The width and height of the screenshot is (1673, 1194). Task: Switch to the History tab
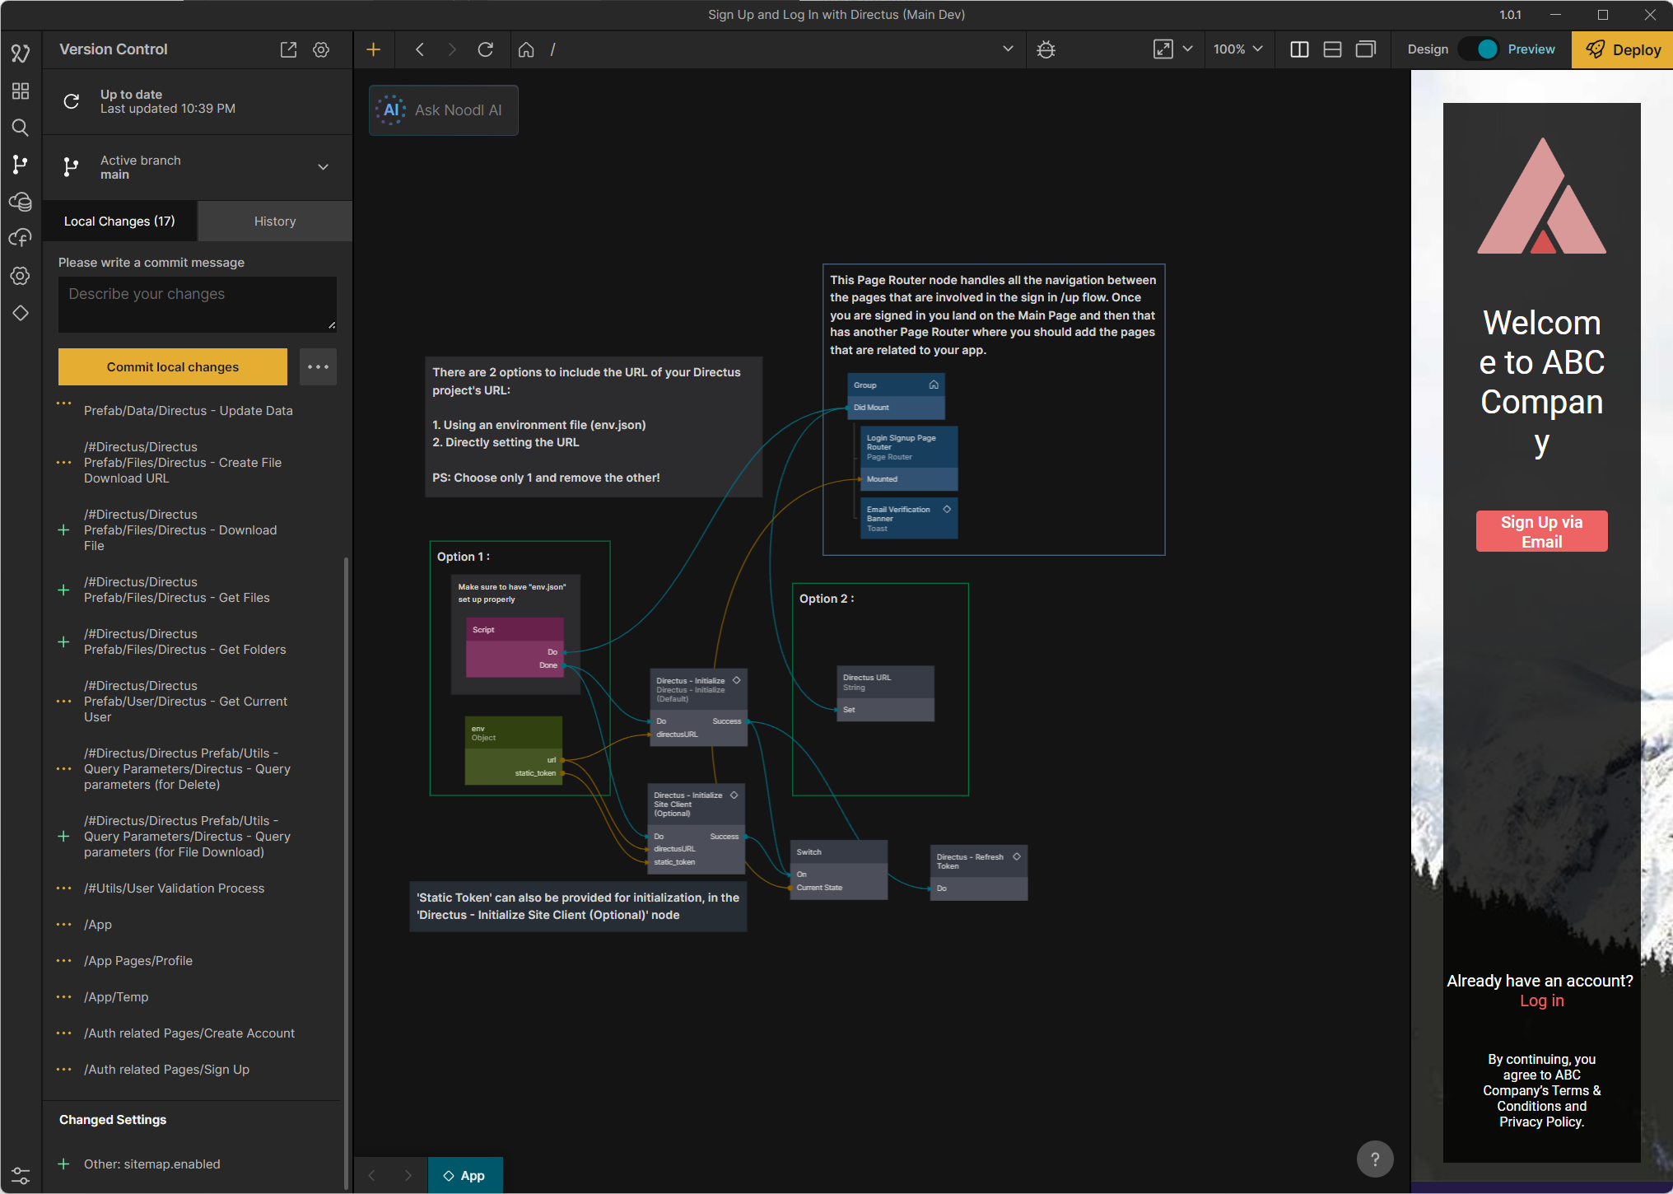pyautogui.click(x=274, y=222)
